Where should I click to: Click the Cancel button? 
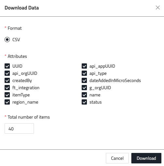point(117,158)
